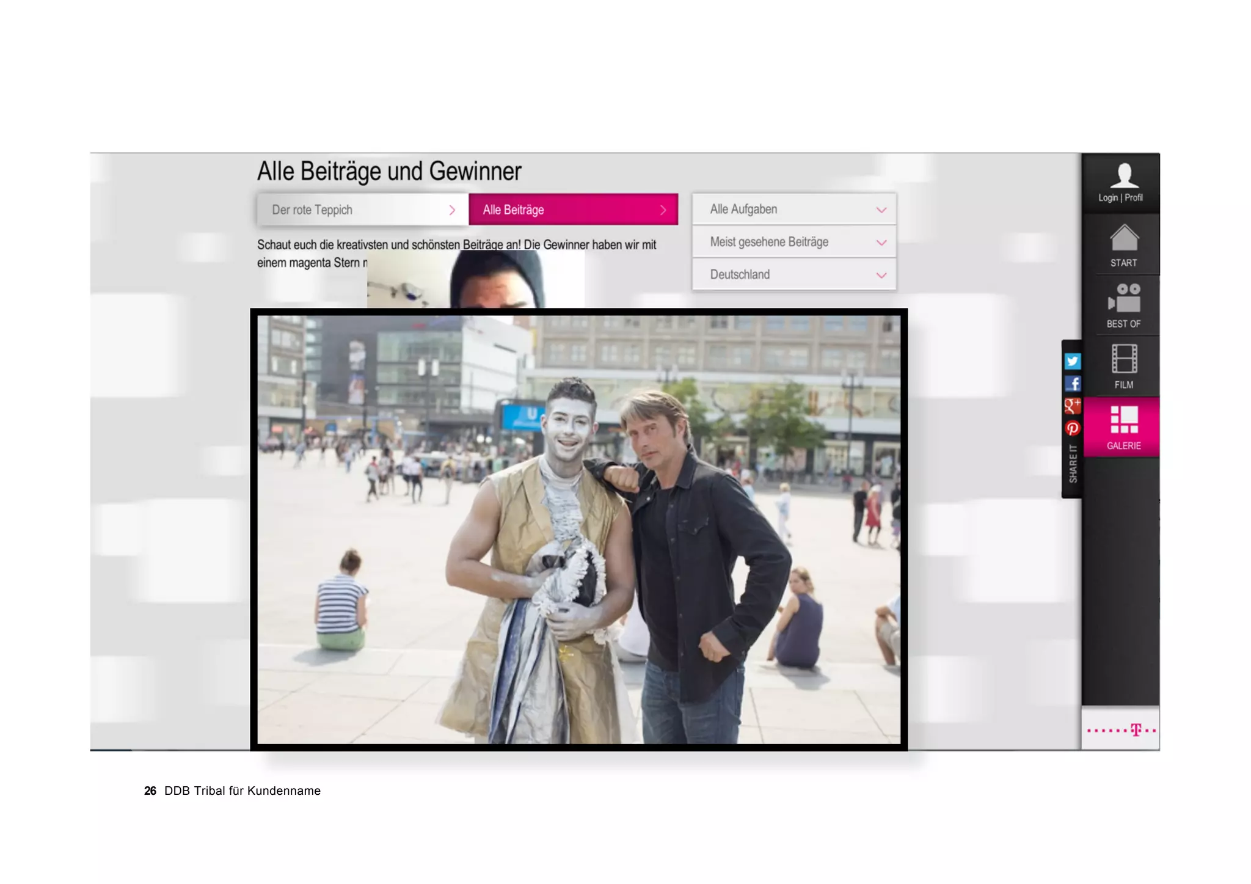This screenshot has width=1251, height=884.
Task: Click the Alle Beiträge und Gewinner heading
Action: pos(389,172)
